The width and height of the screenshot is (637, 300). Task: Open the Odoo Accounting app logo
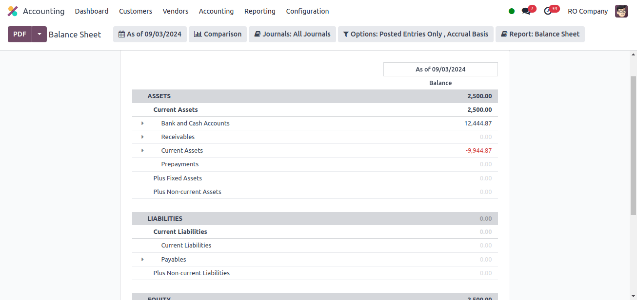(x=13, y=11)
